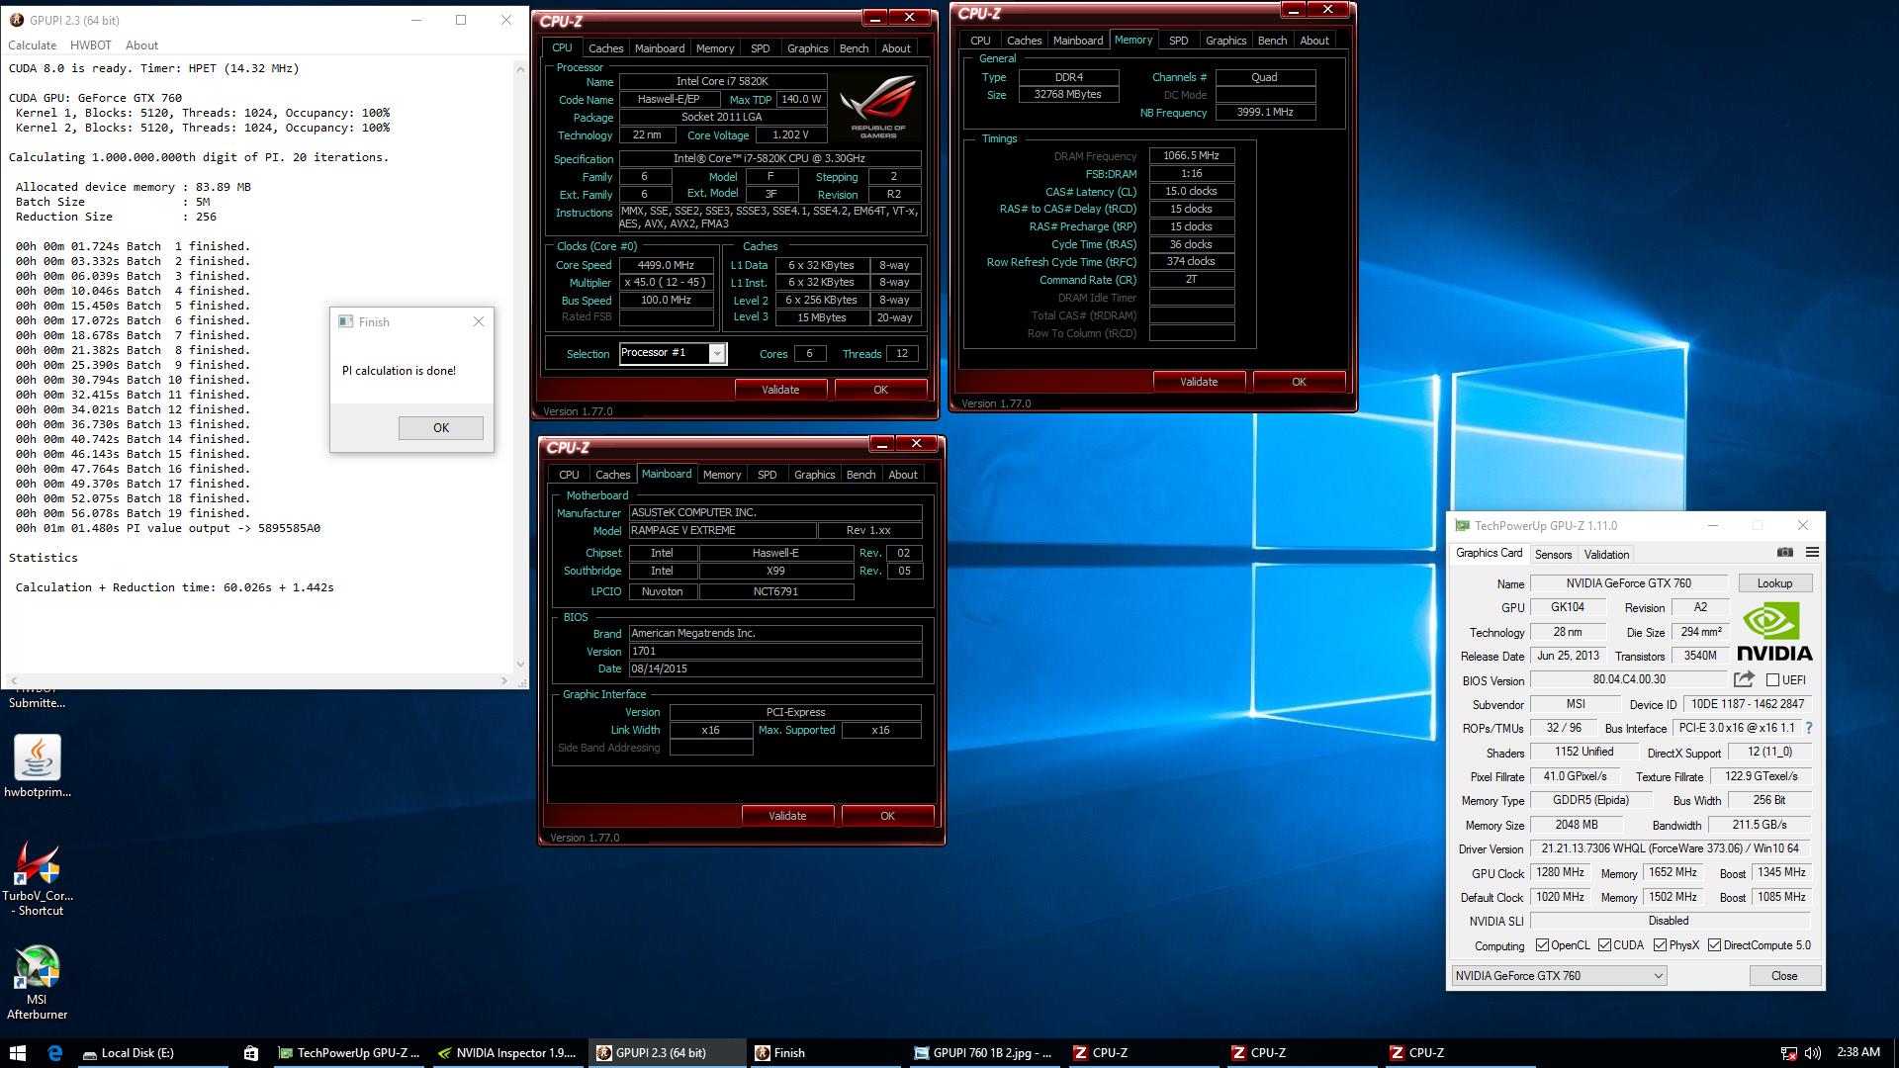The height and width of the screenshot is (1068, 1899).
Task: Click the GPUPI vertical scrollbar up arrow
Action: pos(520,69)
